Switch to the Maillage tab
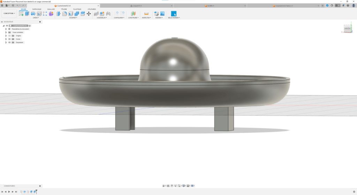This screenshot has height=195, width=357. pyautogui.click(x=51, y=9)
